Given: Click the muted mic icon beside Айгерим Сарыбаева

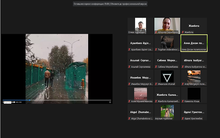Looking at the screenshot, I should click(x=156, y=32).
